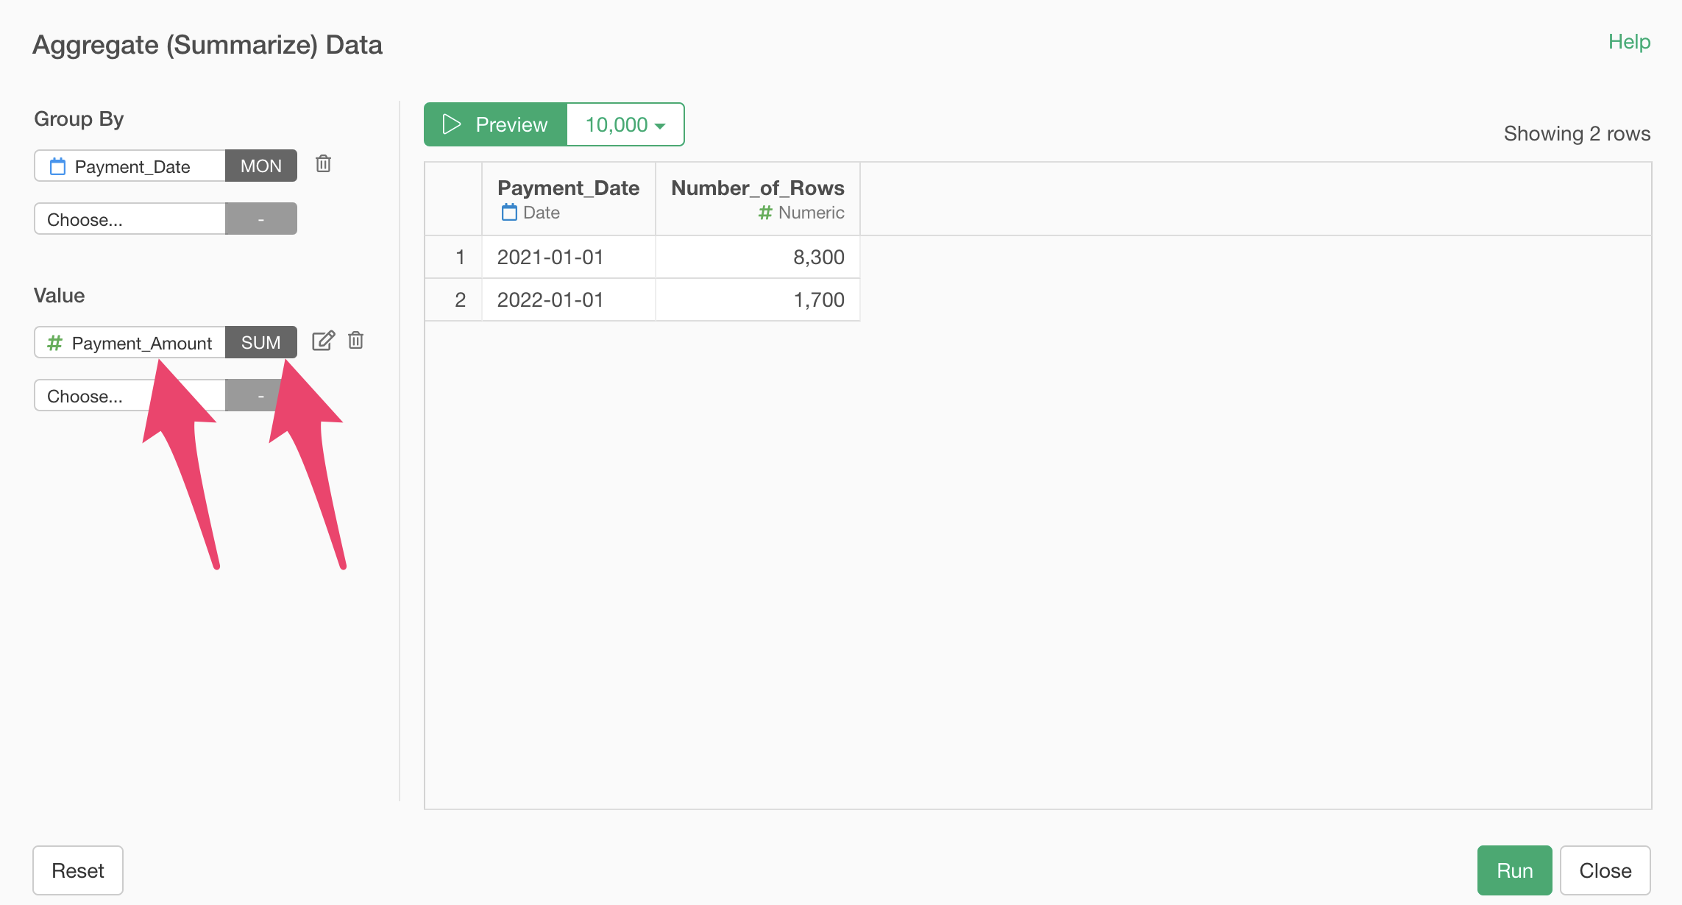Click the Date type icon under Payment_Date header
Viewport: 1682px width, 905px height.
(x=509, y=213)
